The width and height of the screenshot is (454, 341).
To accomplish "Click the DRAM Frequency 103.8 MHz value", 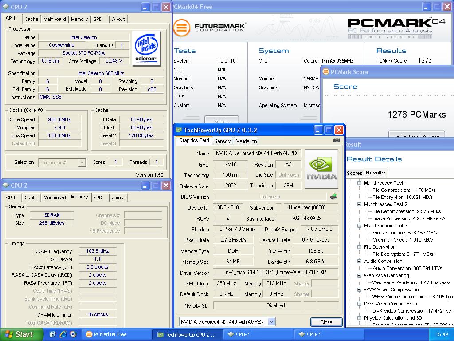I will [97, 251].
